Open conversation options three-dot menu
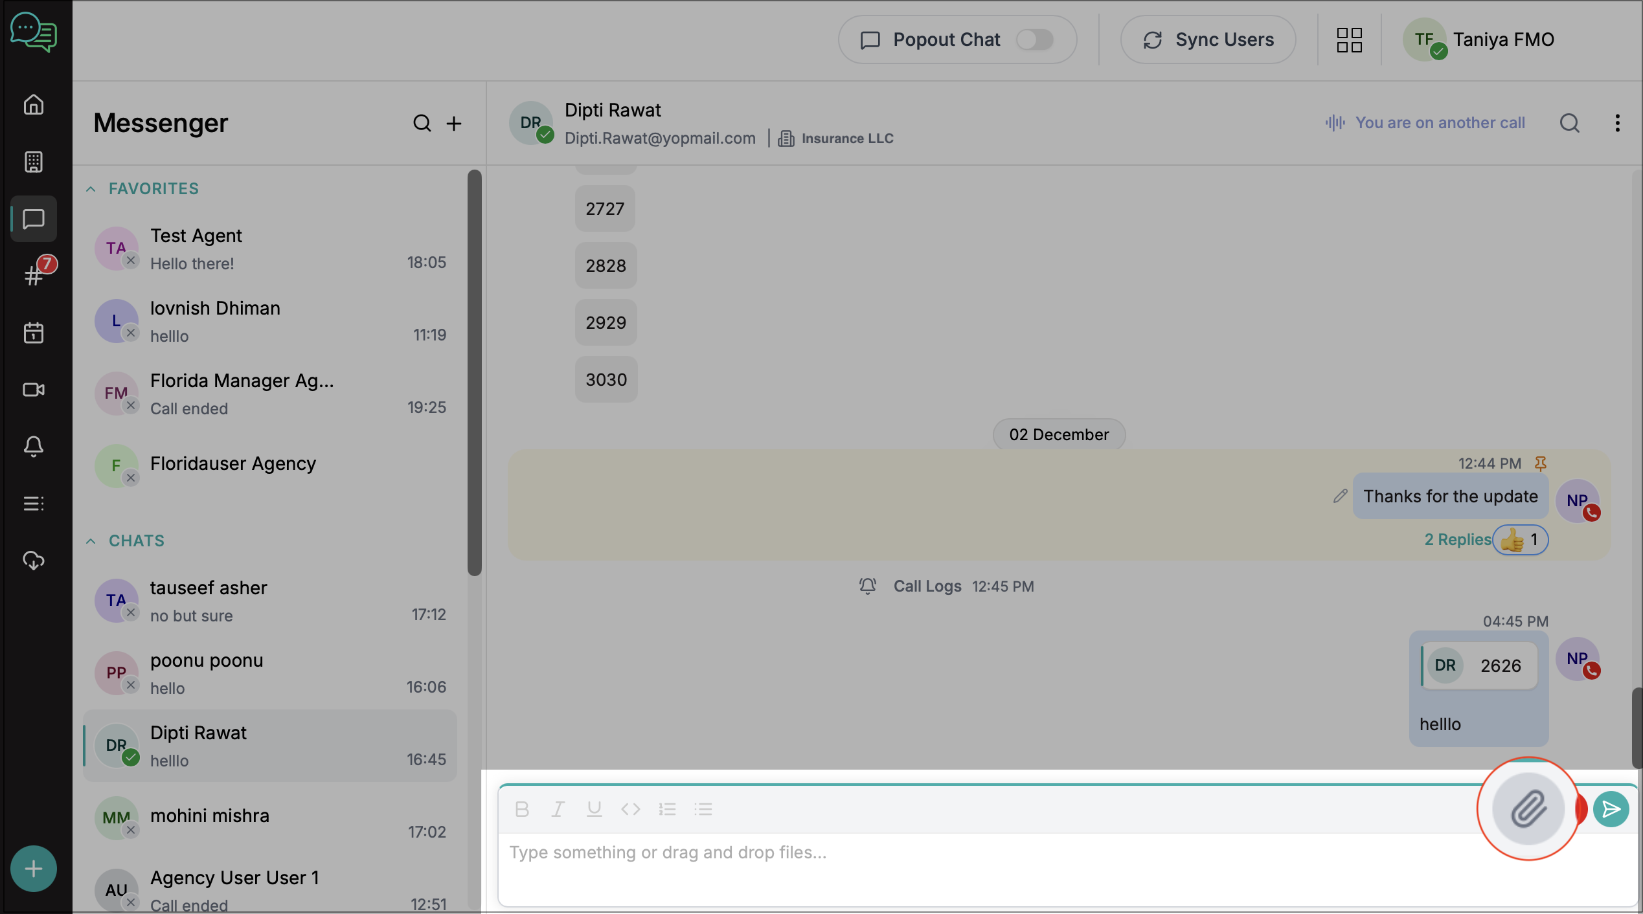1643x914 pixels. 1617,123
